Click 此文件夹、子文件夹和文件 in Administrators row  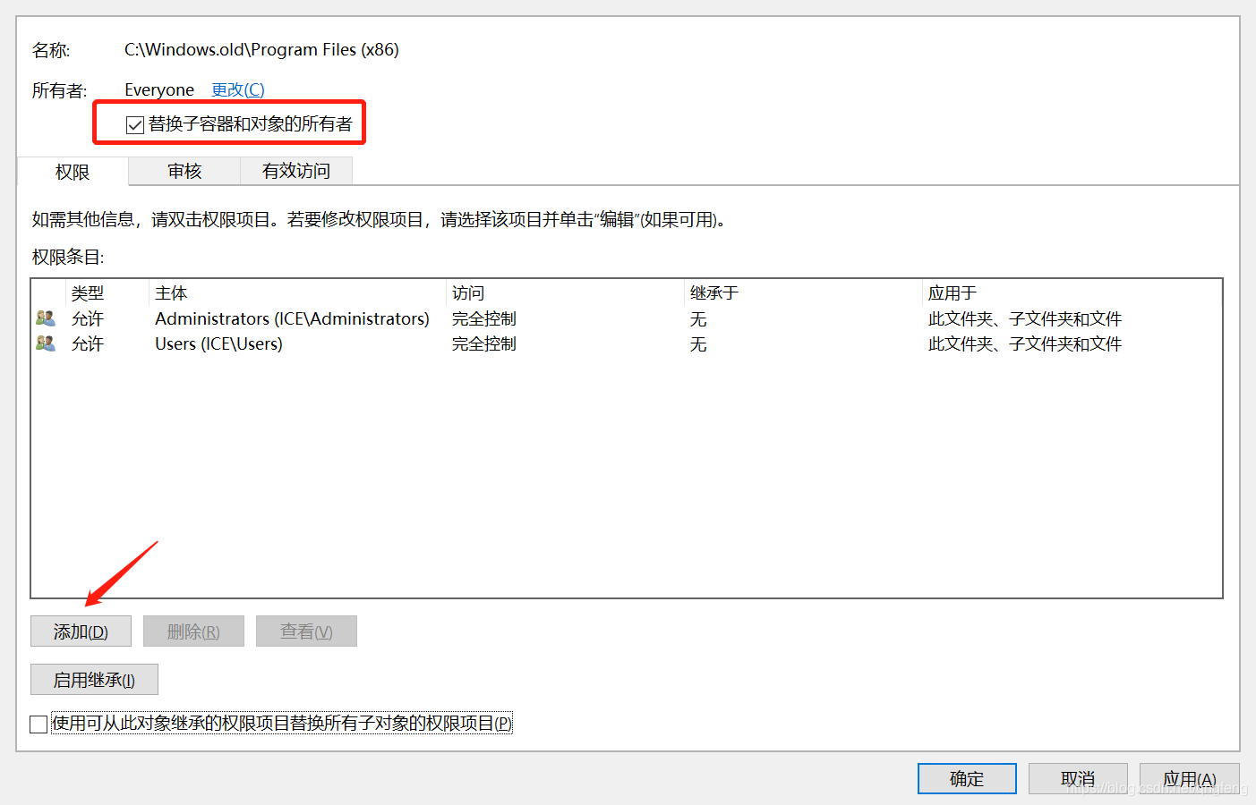(1025, 318)
